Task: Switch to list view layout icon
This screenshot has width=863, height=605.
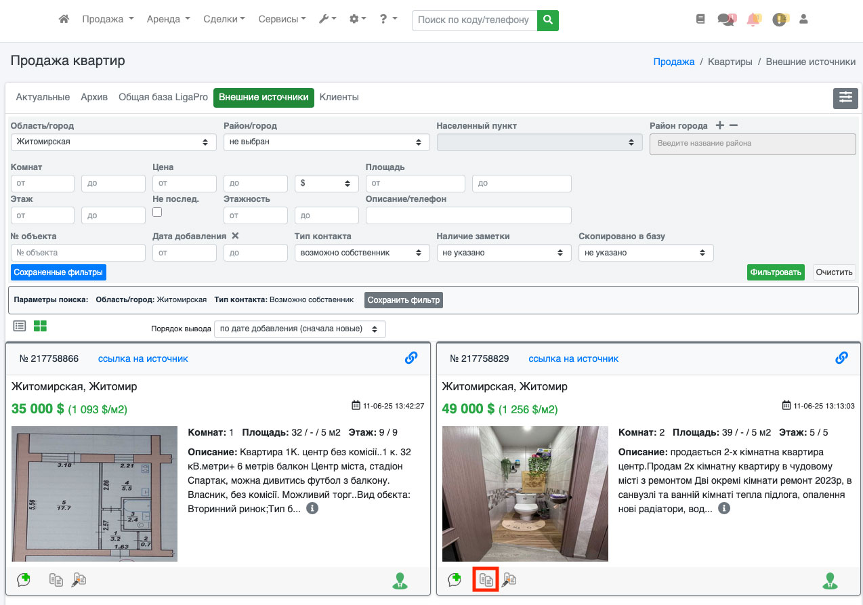Action: 20,326
